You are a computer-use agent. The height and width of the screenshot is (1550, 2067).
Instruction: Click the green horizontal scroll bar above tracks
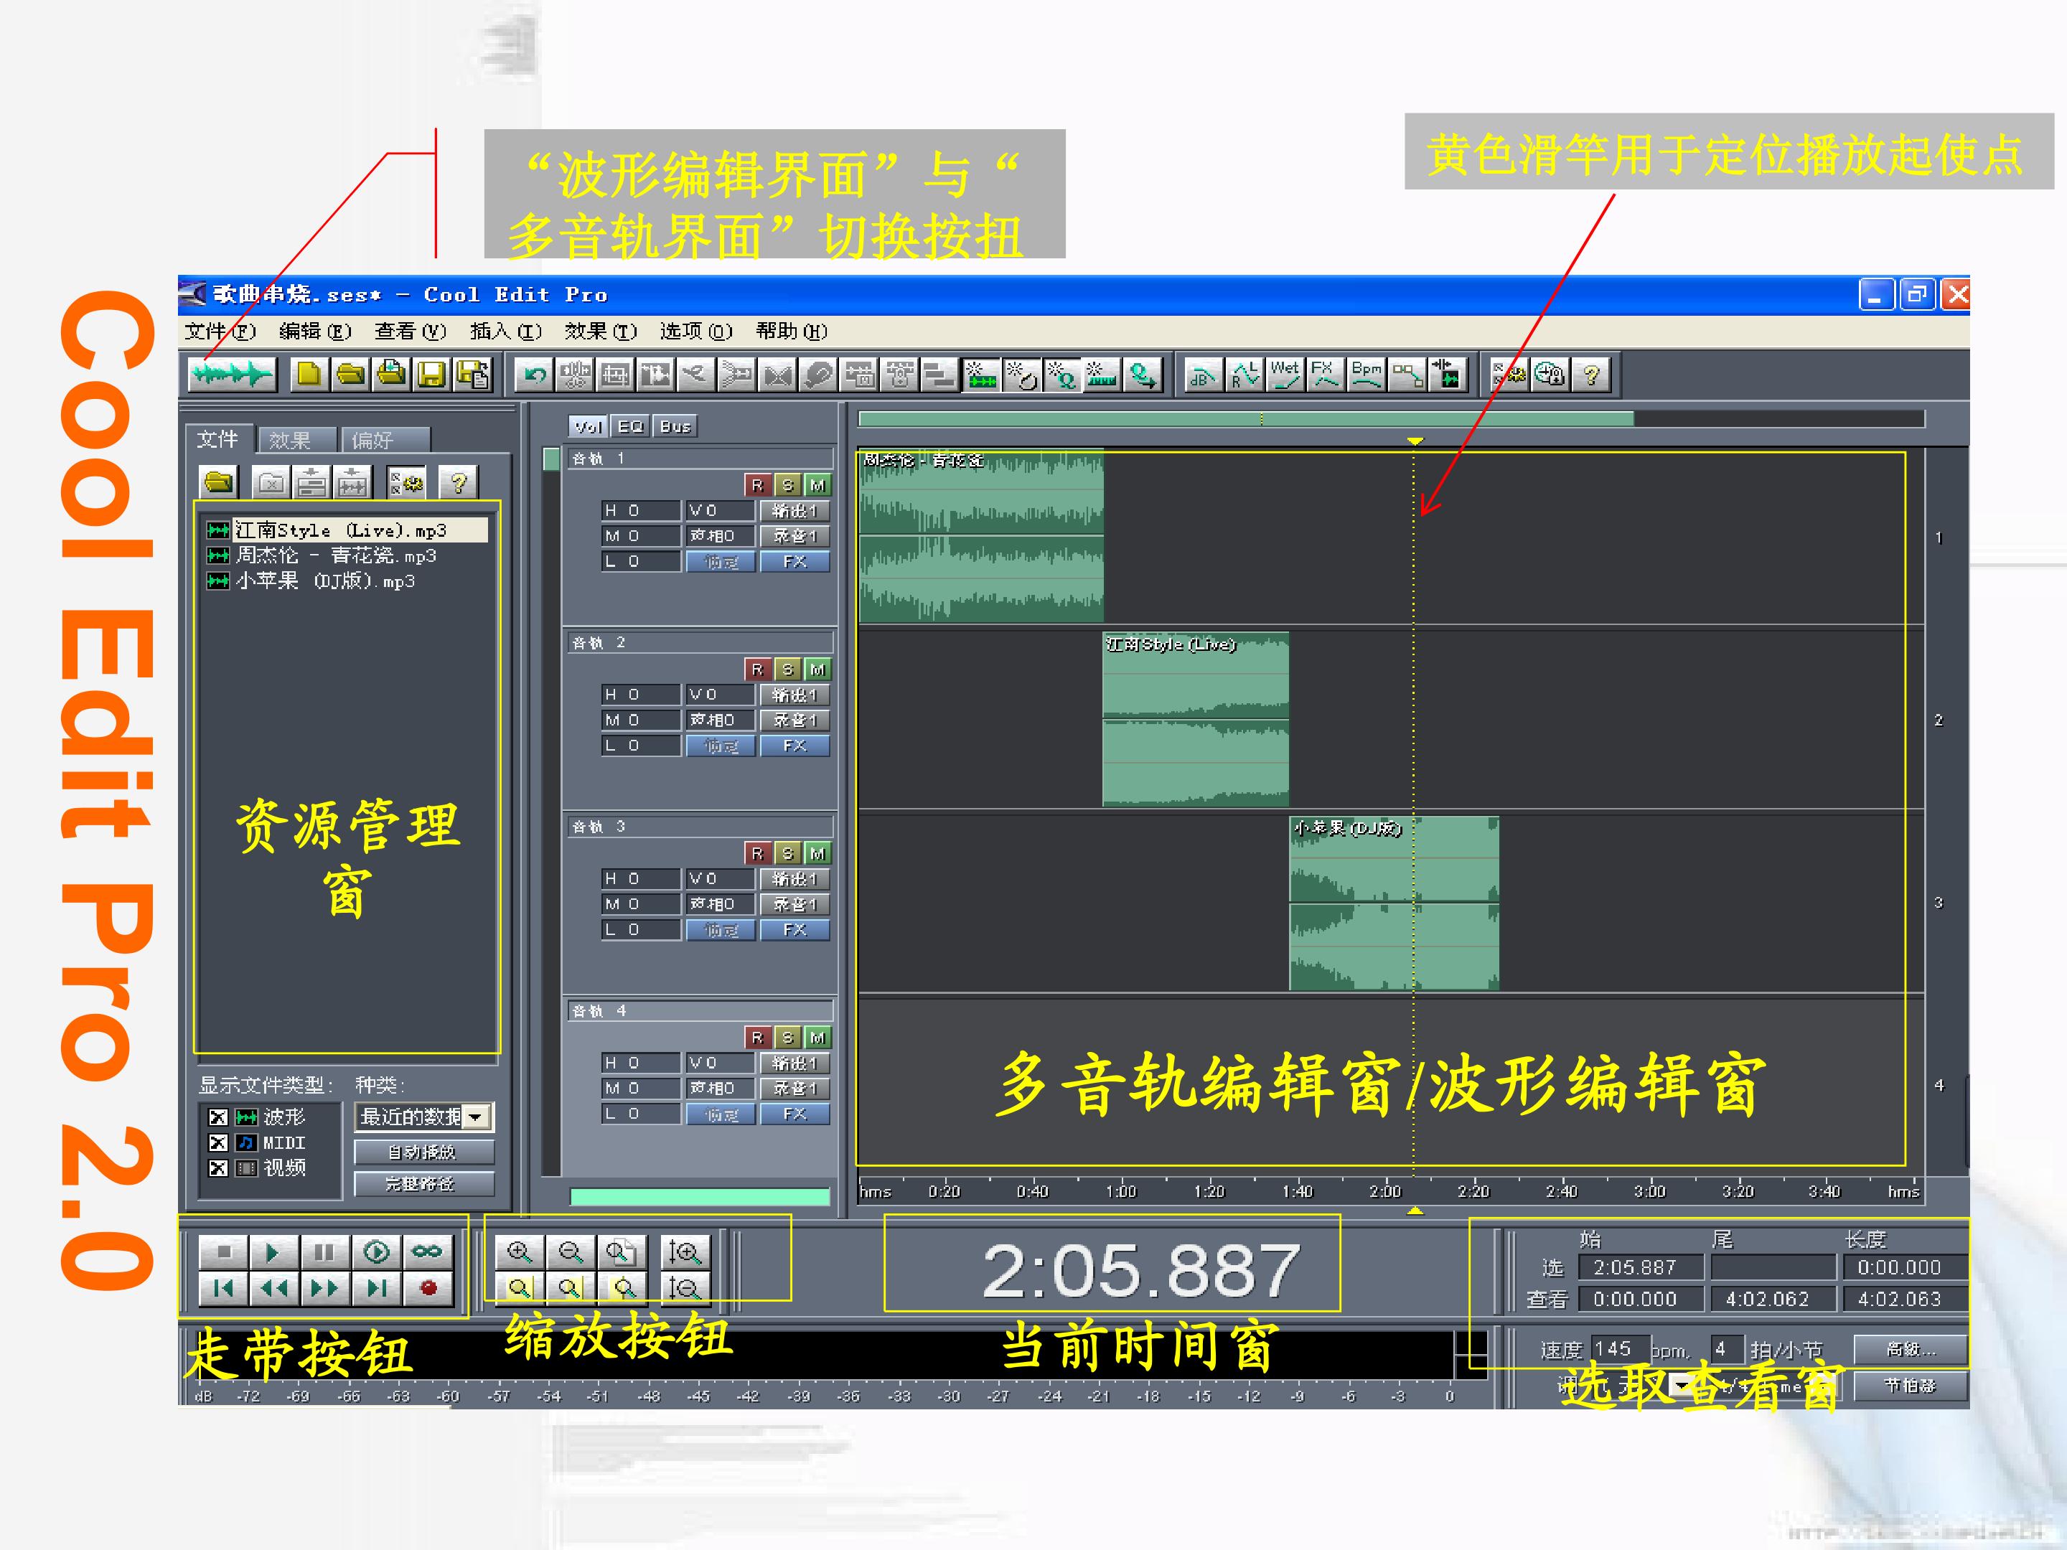[1246, 418]
